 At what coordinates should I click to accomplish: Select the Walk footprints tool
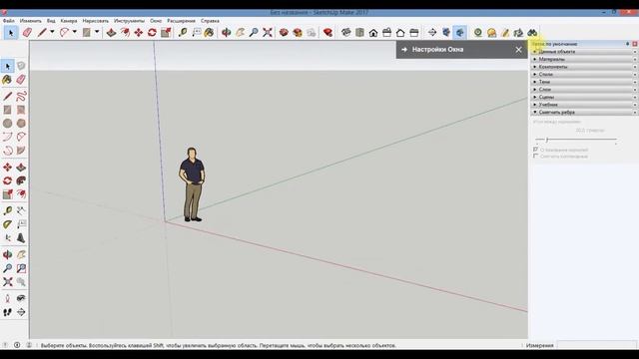point(7,312)
